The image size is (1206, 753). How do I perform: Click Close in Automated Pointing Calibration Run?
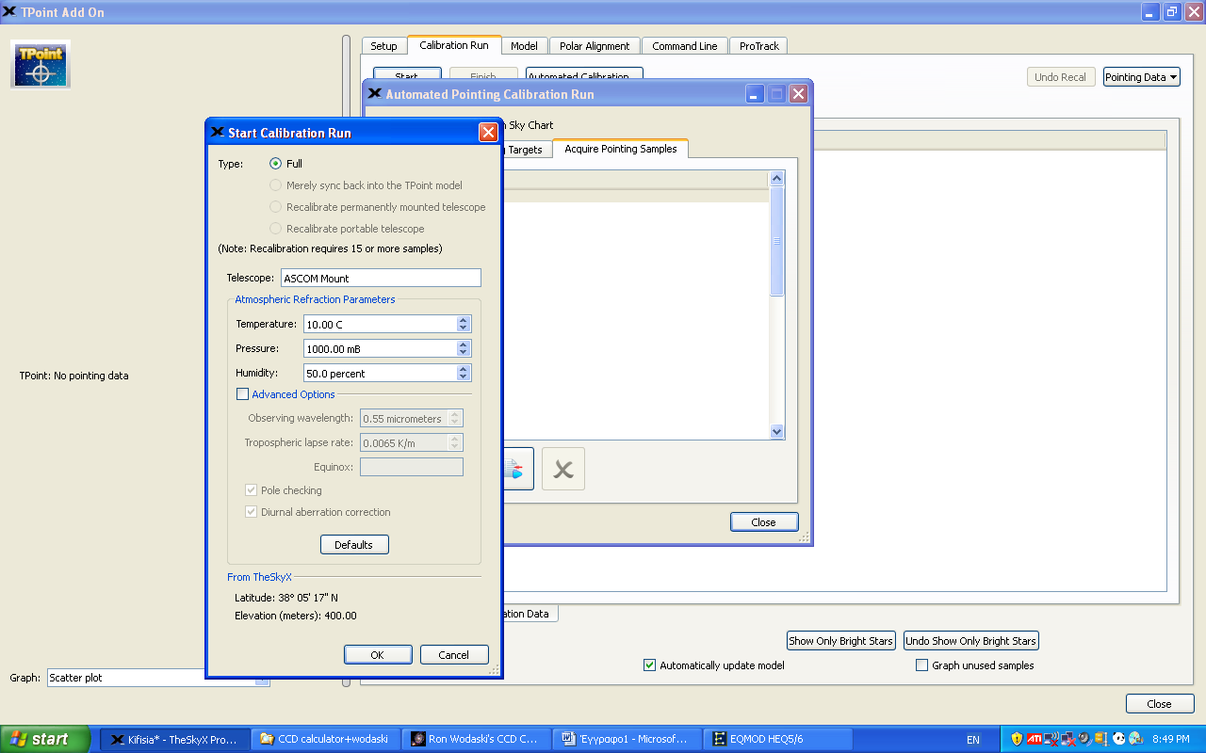coord(764,522)
